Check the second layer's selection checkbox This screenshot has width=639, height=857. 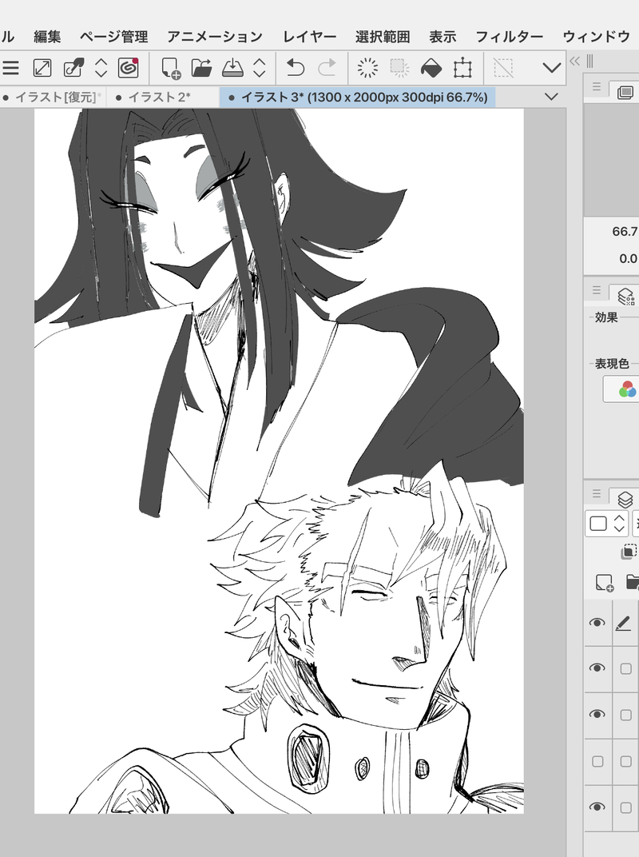click(626, 668)
